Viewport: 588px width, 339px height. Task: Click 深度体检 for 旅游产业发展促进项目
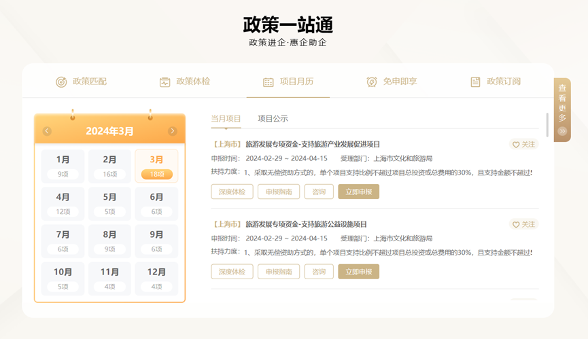pyautogui.click(x=232, y=192)
